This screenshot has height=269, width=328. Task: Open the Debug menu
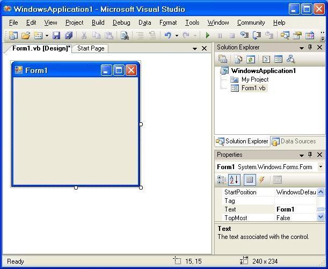tap(121, 23)
